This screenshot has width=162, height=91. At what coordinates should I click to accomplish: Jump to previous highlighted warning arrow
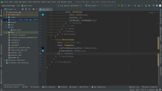[x=155, y=13]
